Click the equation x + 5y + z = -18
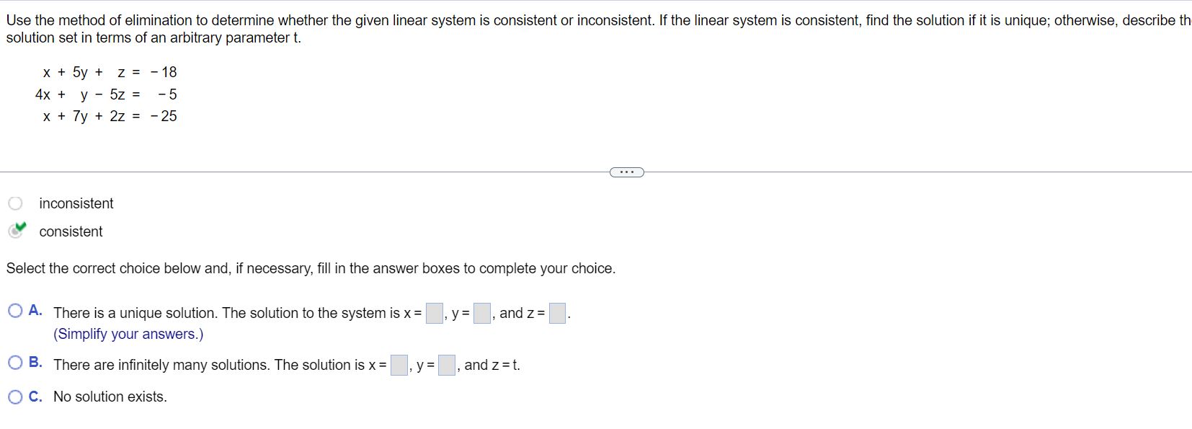The width and height of the screenshot is (1192, 429). click(x=109, y=72)
